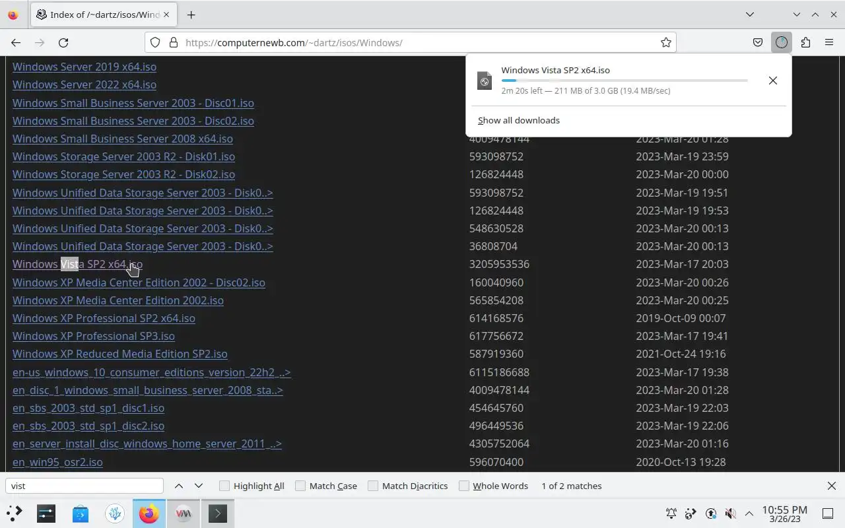Enable the Highlight All checkbox
Viewport: 845px width, 528px height.
[x=224, y=486]
